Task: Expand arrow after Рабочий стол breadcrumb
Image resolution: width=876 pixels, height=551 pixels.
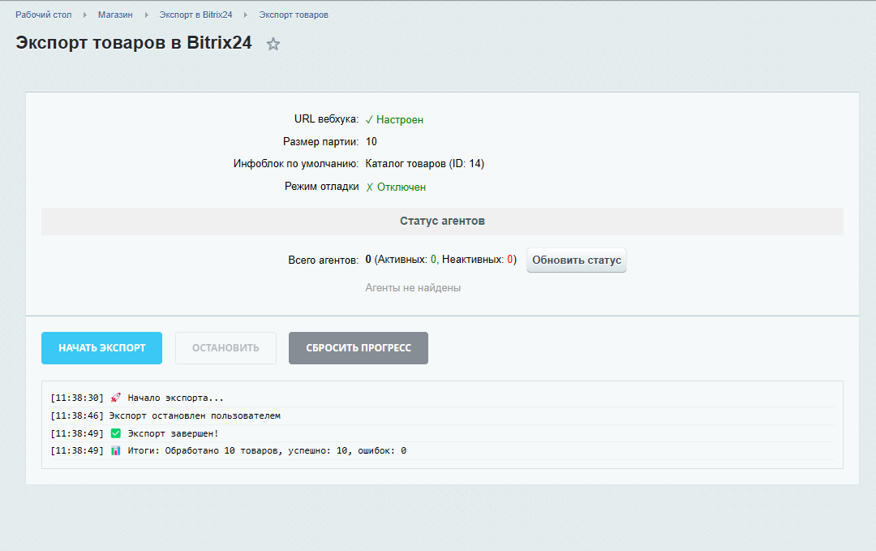Action: pyautogui.click(x=85, y=15)
